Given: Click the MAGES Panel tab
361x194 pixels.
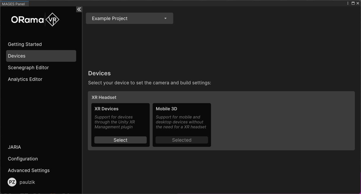Looking at the screenshot, I should coord(13,4).
